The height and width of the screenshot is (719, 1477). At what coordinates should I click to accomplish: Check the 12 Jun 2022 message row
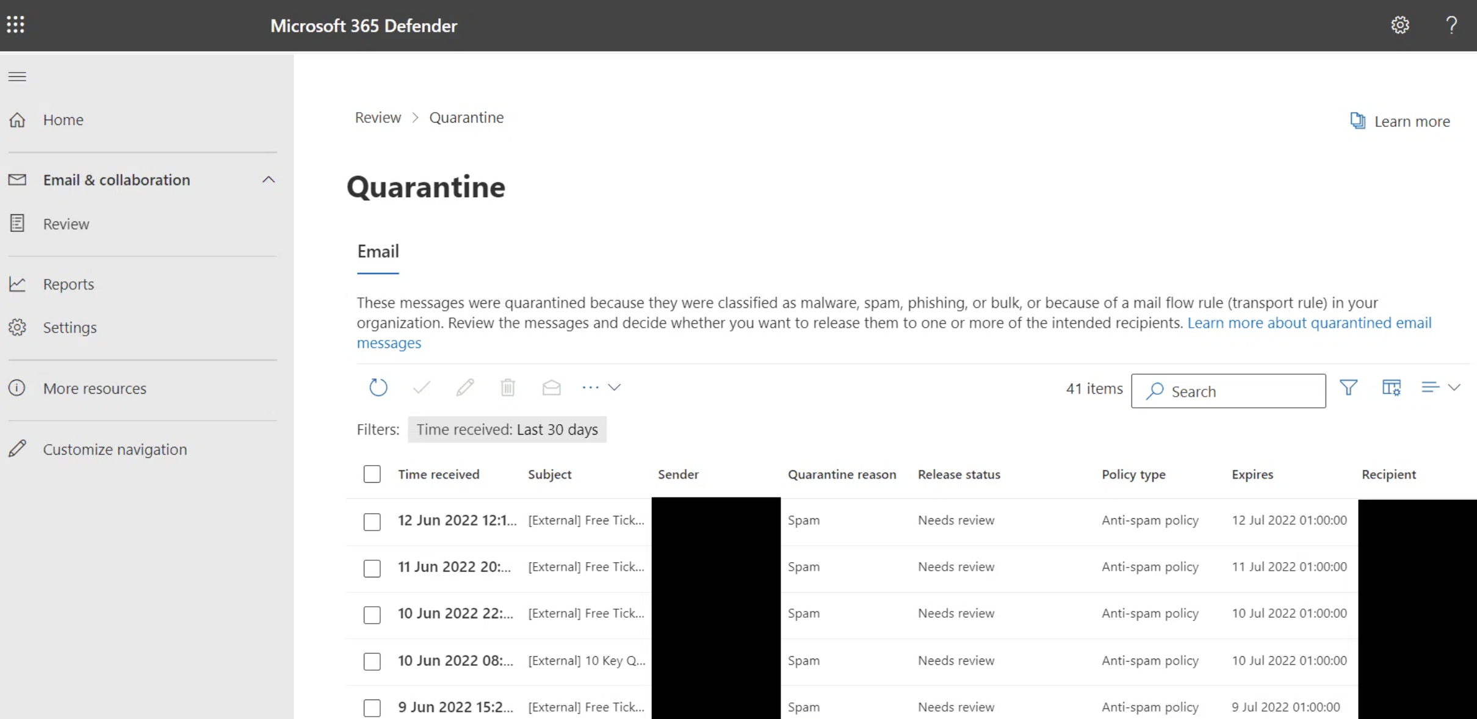[372, 522]
